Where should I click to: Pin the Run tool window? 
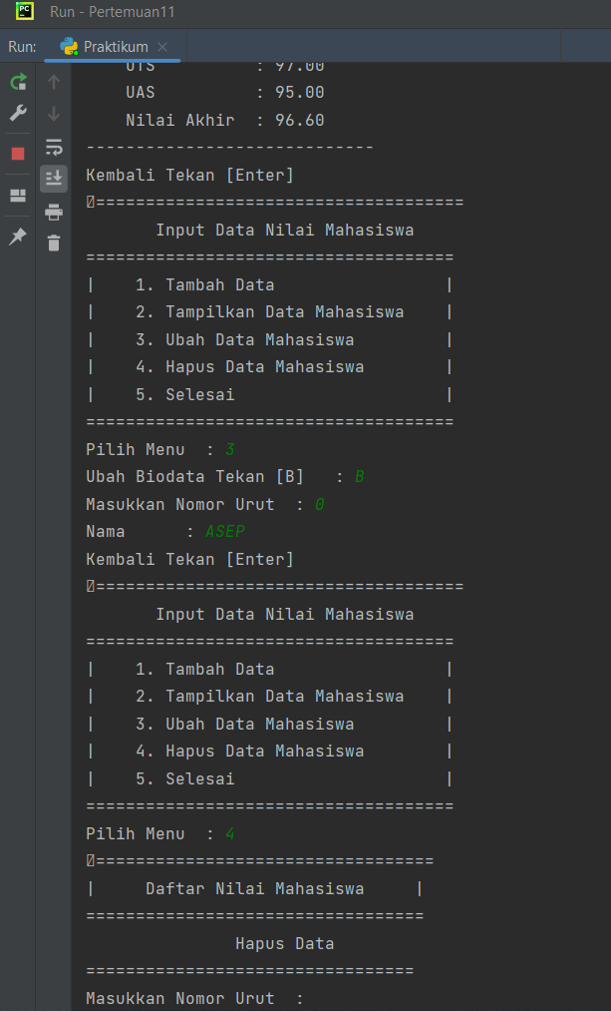pyautogui.click(x=16, y=237)
